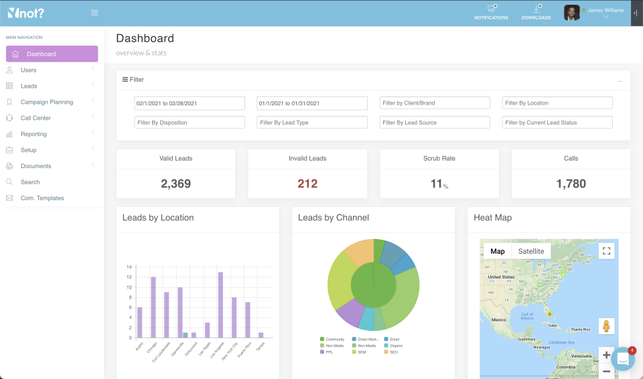Toggle the PPL series in legend
The height and width of the screenshot is (379, 643).
(328, 352)
